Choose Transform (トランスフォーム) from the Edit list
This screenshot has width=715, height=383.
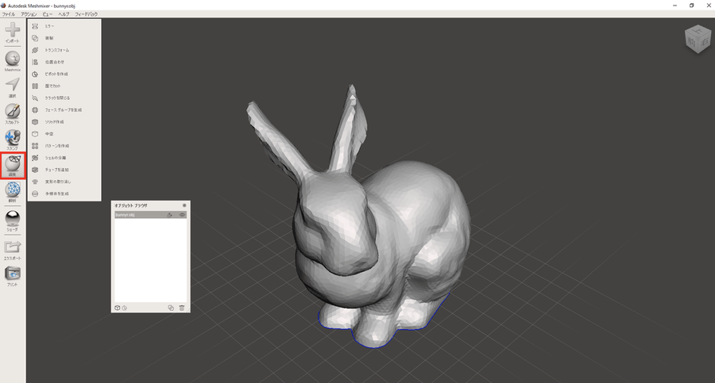click(56, 50)
